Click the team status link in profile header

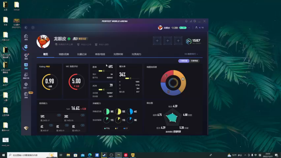tap(102, 45)
